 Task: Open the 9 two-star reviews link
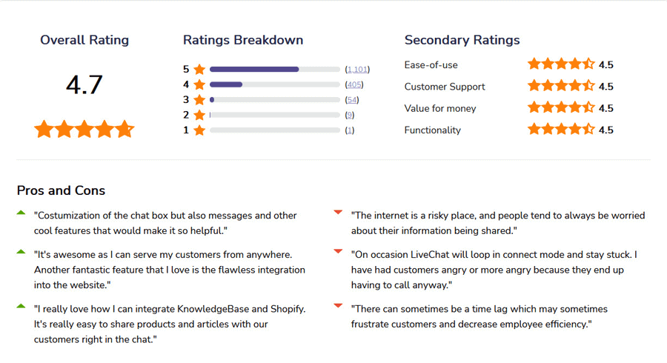point(350,115)
